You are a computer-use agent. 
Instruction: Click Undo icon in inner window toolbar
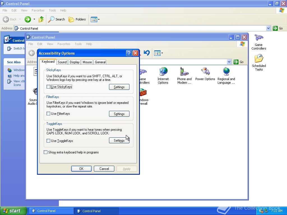[147, 53]
